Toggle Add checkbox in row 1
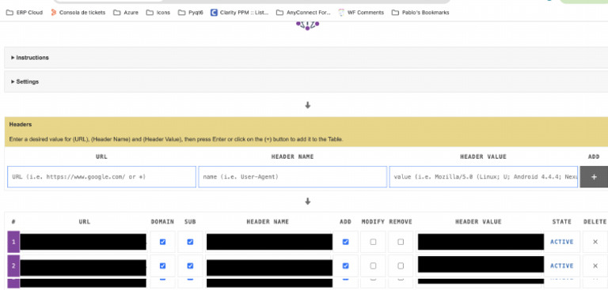The height and width of the screenshot is (290, 608). (x=345, y=242)
